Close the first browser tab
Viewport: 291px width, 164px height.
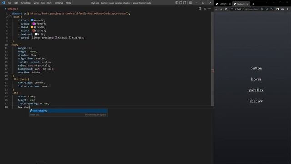coord(230,4)
